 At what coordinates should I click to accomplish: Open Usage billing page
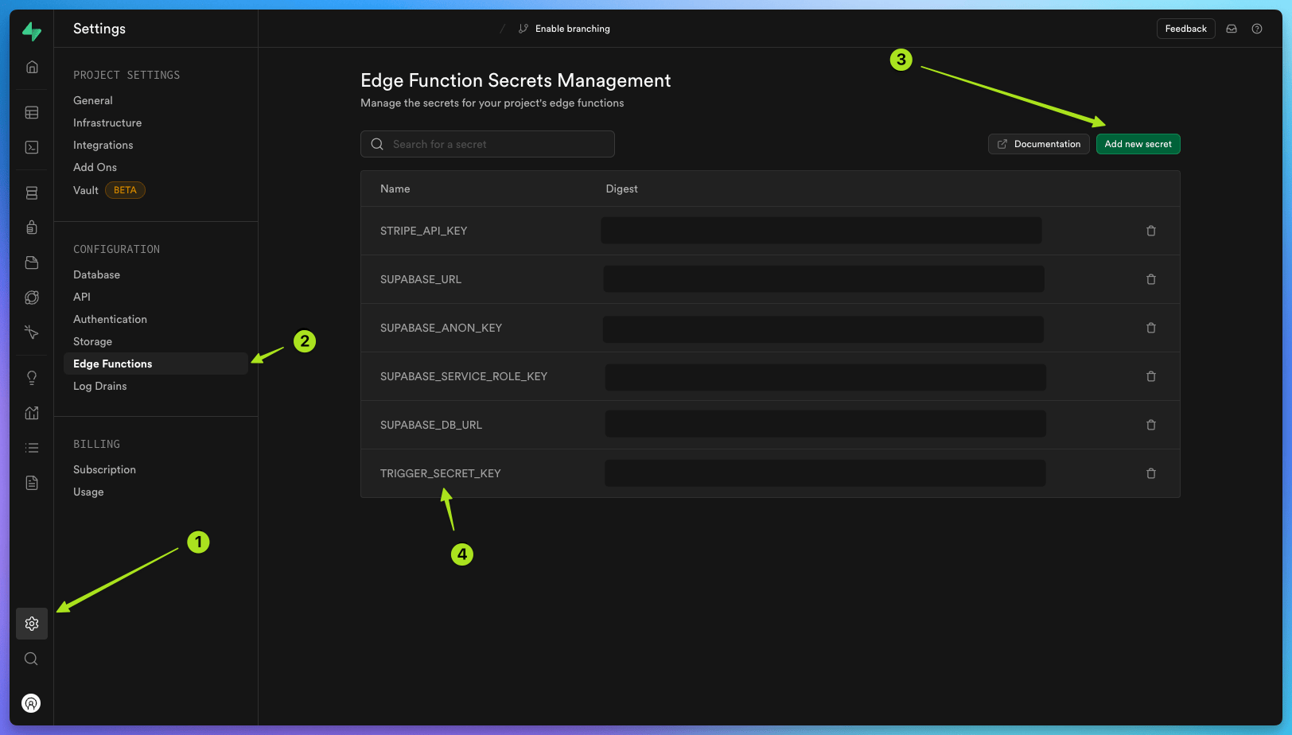88,492
